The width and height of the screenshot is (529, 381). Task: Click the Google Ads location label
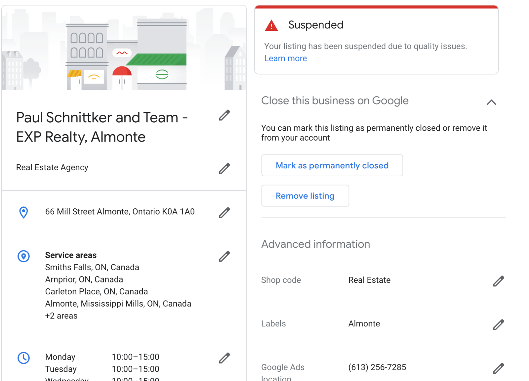pos(283,372)
